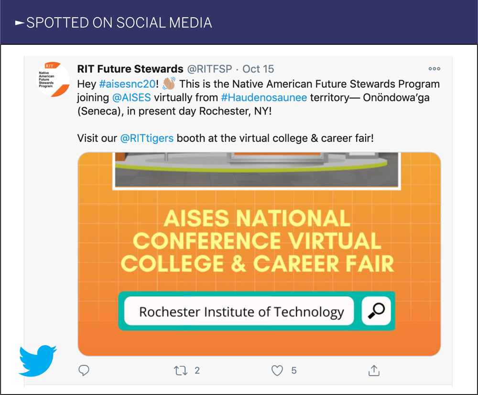Open RIT Future Stewards profile avatar
Viewport: 478px width, 395px height.
(x=53, y=78)
